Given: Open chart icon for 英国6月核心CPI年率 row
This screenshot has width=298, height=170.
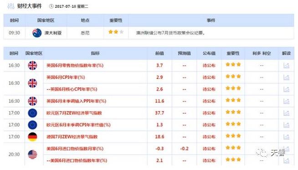Looking at the screenshot, I should click(x=286, y=89).
